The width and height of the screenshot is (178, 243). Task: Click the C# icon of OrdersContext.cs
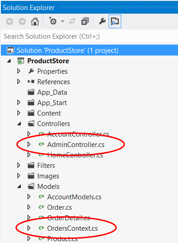[41, 228]
